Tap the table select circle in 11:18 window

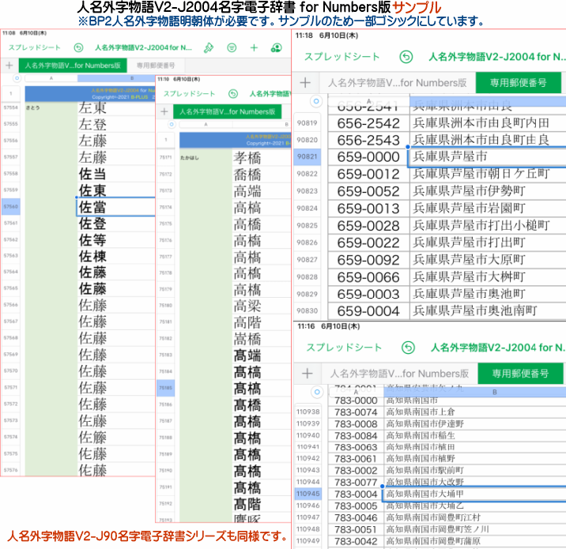pyautogui.click(x=316, y=101)
